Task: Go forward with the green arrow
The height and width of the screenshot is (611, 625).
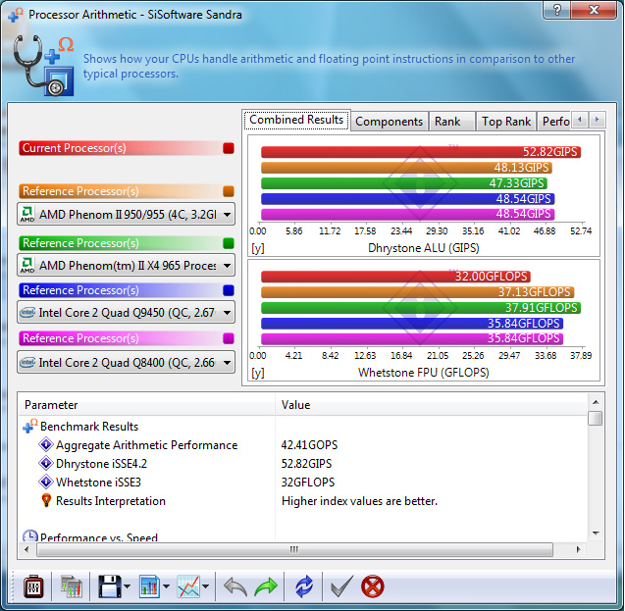Action: coord(266,586)
